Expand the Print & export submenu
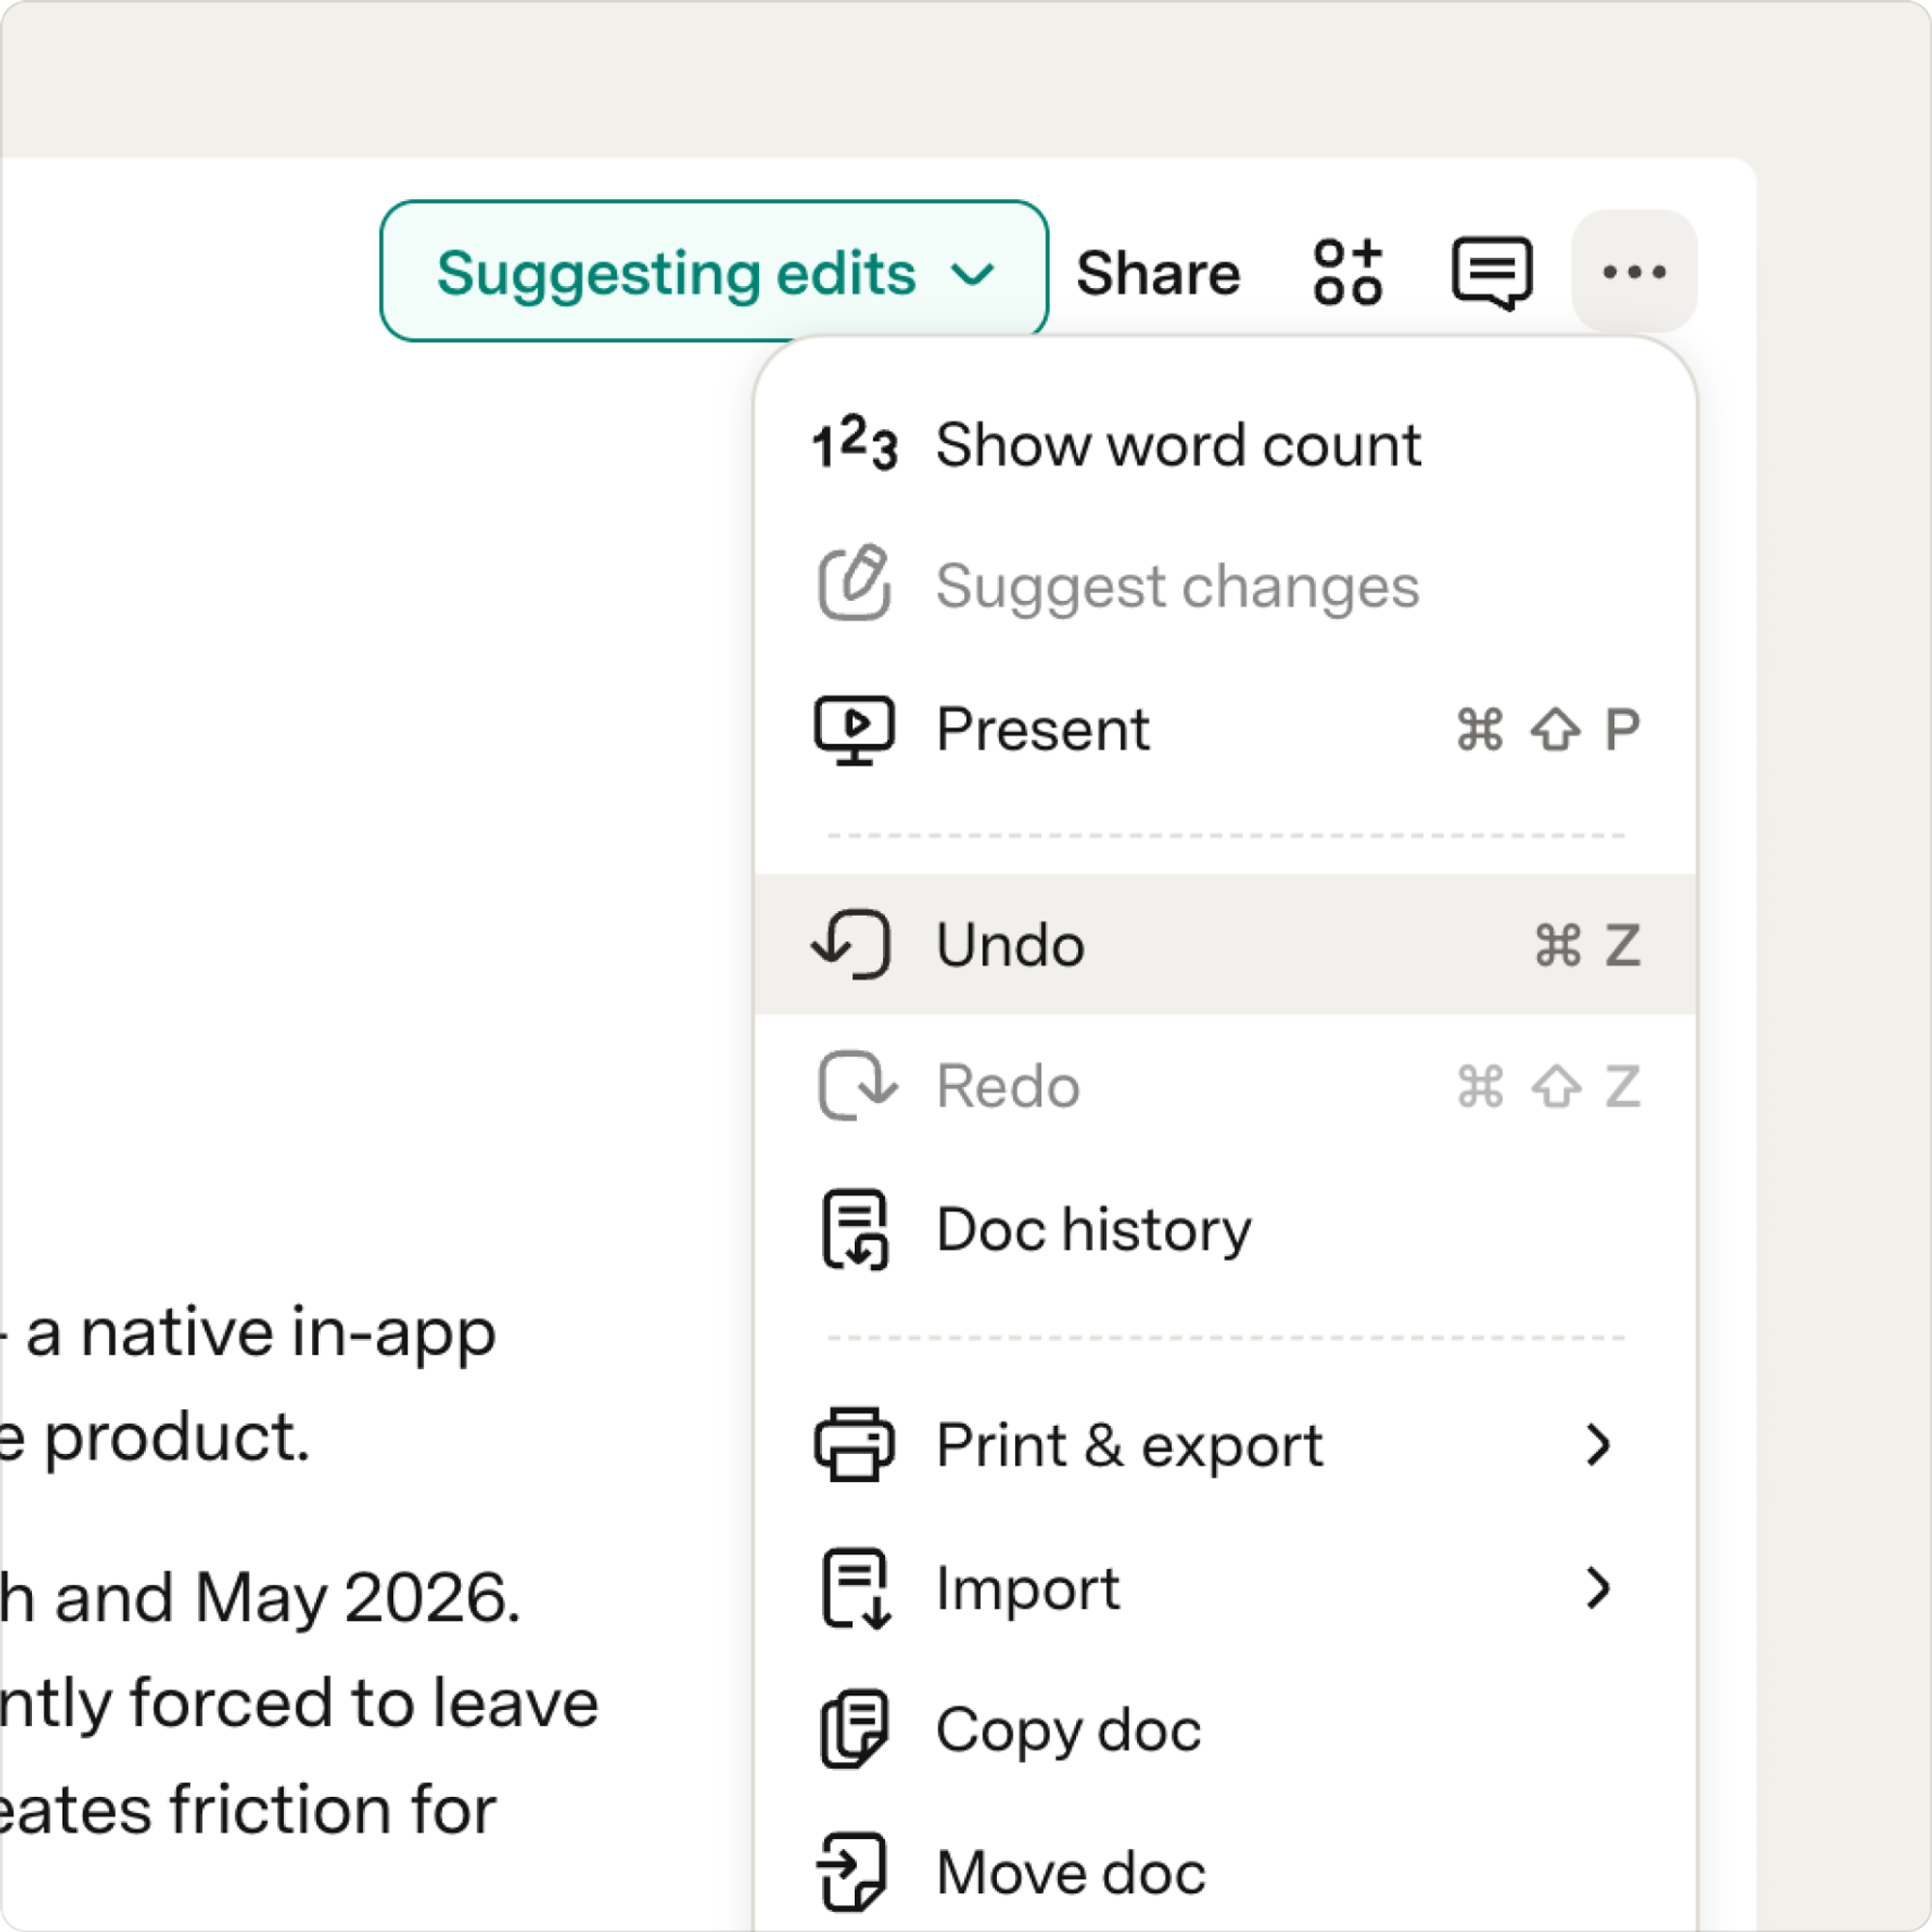1932x1932 pixels. tap(1225, 1445)
